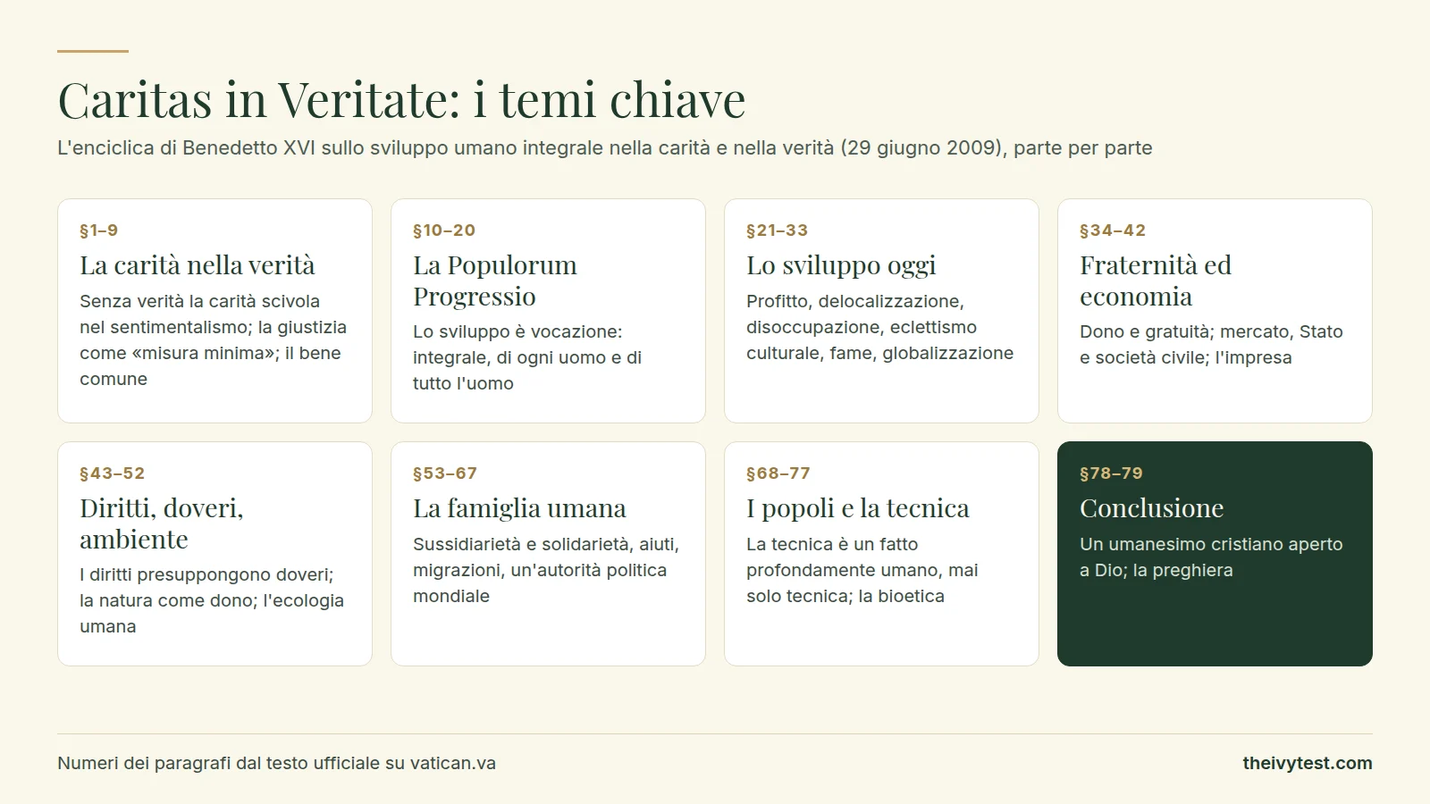Click the §21–33 paragraph label
1430x804 pixels.
(x=778, y=230)
